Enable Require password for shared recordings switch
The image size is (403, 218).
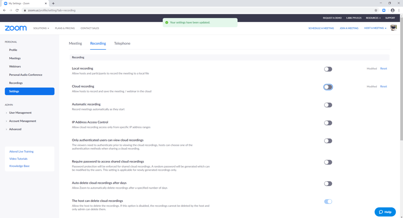tap(328, 162)
